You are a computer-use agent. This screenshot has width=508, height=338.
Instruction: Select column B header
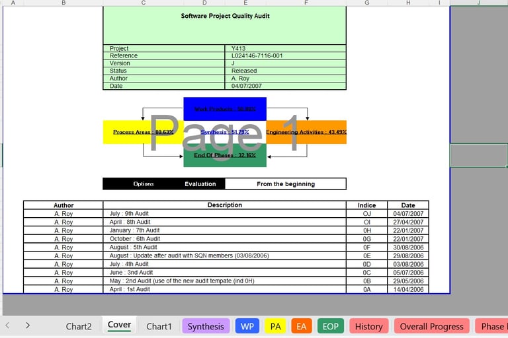pos(63,3)
